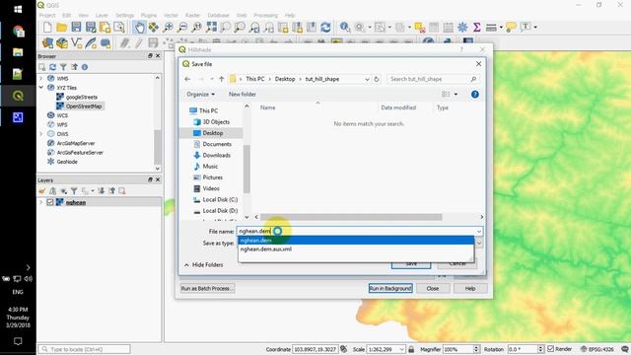Click Run as Batch Process button
This screenshot has width=631, height=355.
pos(207,288)
